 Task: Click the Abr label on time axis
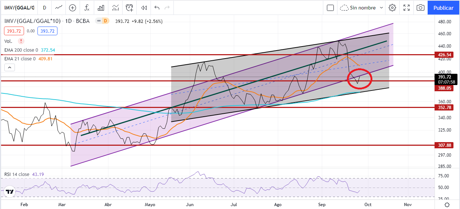pyautogui.click(x=108, y=205)
